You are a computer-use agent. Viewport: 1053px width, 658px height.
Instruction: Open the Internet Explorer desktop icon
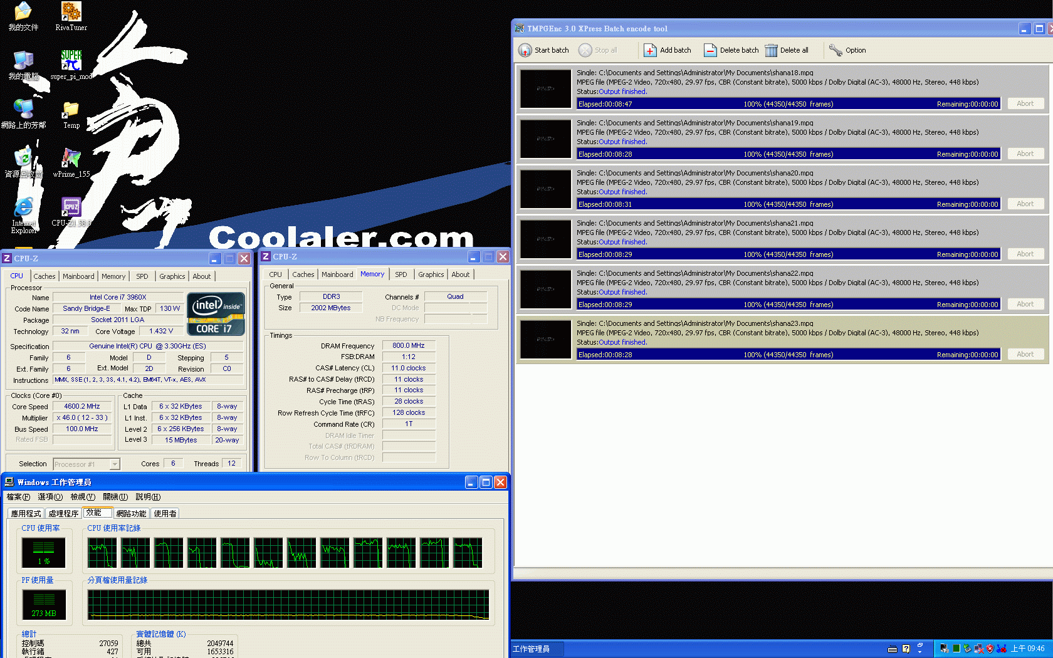click(x=24, y=207)
